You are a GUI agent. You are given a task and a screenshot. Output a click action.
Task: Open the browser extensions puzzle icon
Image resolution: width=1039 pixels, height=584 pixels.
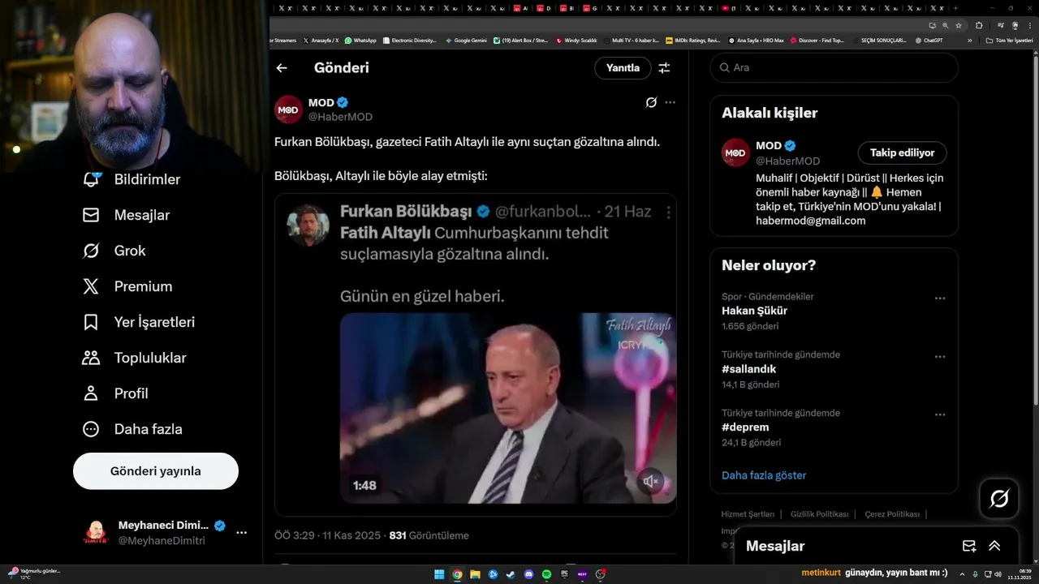[979, 25]
